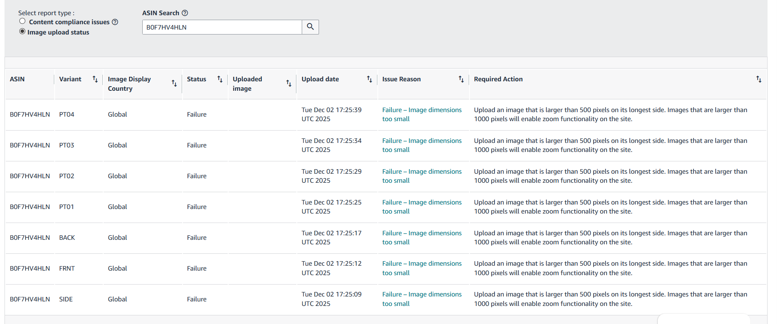Screen dimensions: 777x324
Task: Click the required action text for PT01
Action: [x=610, y=207]
